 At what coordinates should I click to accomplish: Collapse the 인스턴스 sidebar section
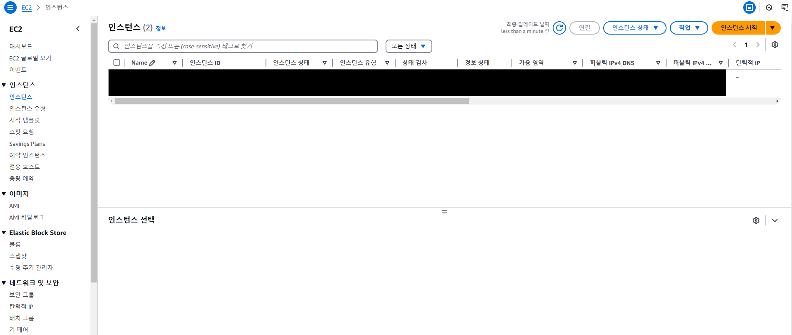point(4,85)
